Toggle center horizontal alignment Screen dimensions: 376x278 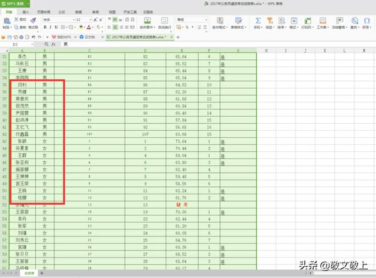(115, 27)
